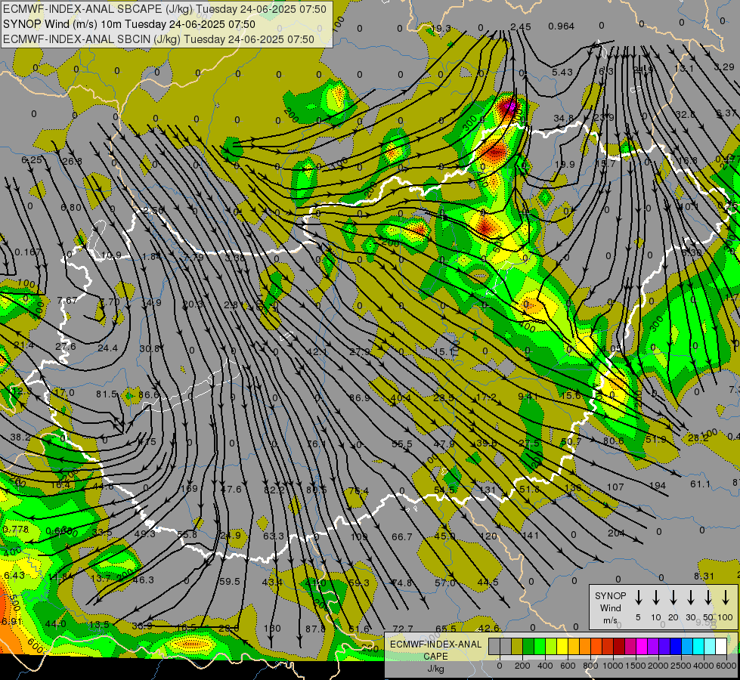Click the map value 204
The height and width of the screenshot is (680, 740).
pyautogui.click(x=616, y=533)
